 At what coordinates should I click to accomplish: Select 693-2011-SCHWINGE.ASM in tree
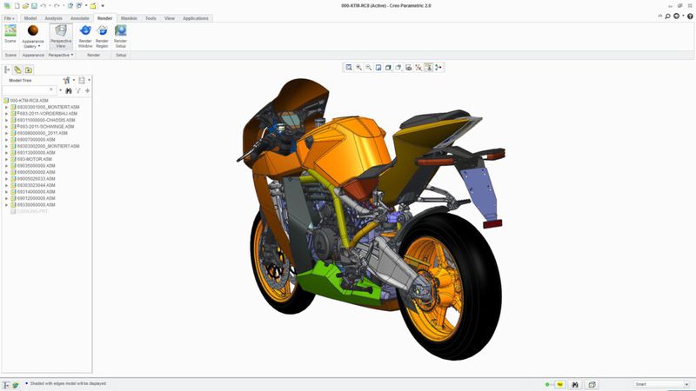45,126
